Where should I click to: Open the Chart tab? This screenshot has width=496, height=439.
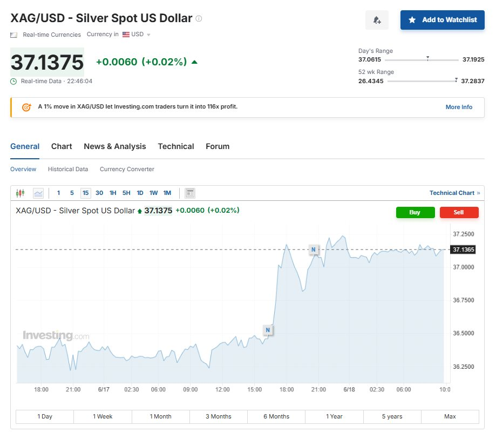(62, 146)
